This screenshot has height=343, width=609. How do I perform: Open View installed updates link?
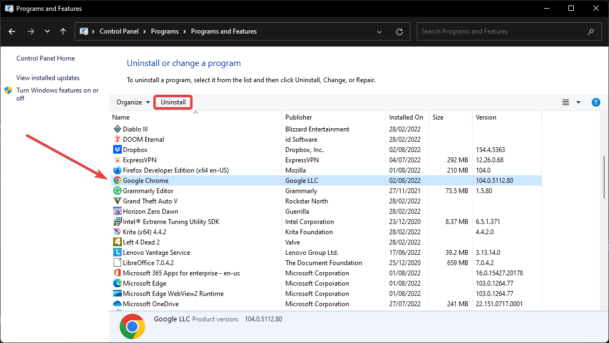[48, 77]
